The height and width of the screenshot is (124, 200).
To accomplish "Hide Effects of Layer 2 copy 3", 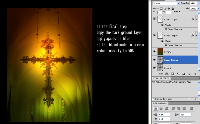I will tap(162, 25).
